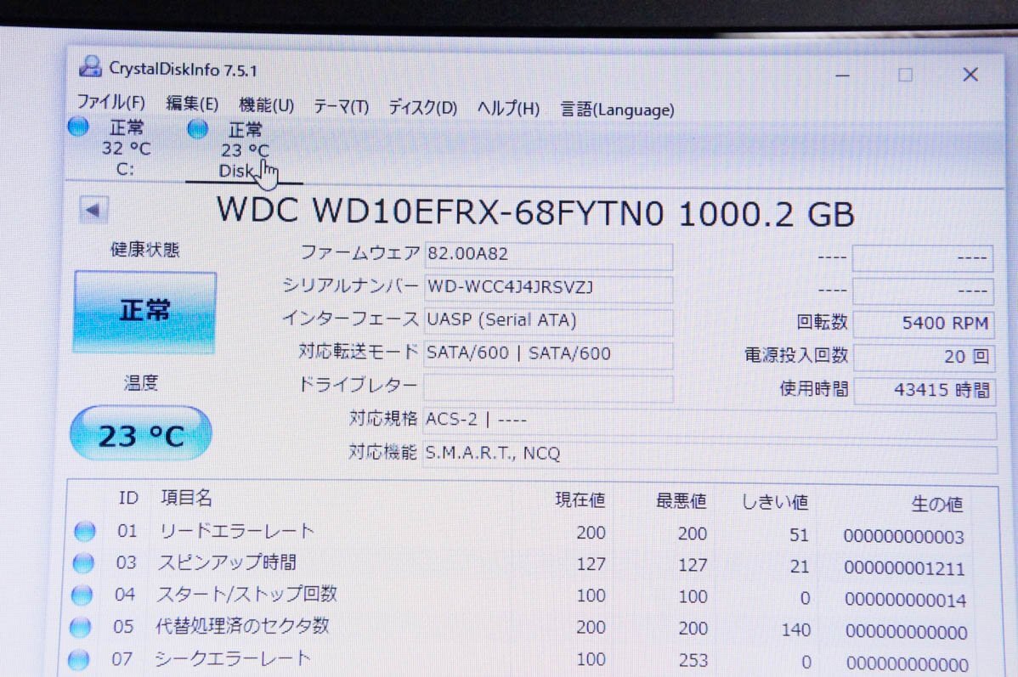This screenshot has height=677, width=1018.
Task: Click the previous-disk arrow button
Action: 93,208
